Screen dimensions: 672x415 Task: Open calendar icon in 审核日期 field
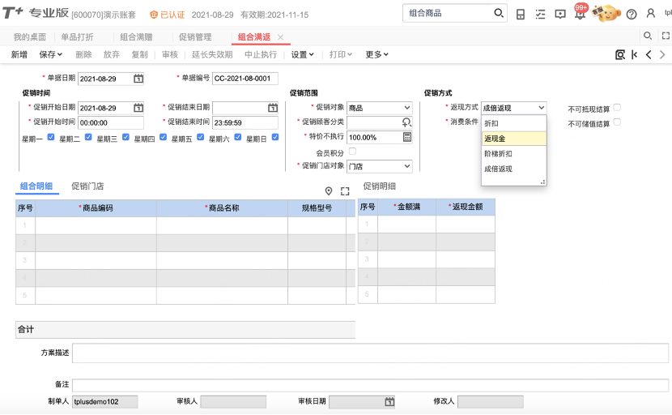click(x=389, y=402)
